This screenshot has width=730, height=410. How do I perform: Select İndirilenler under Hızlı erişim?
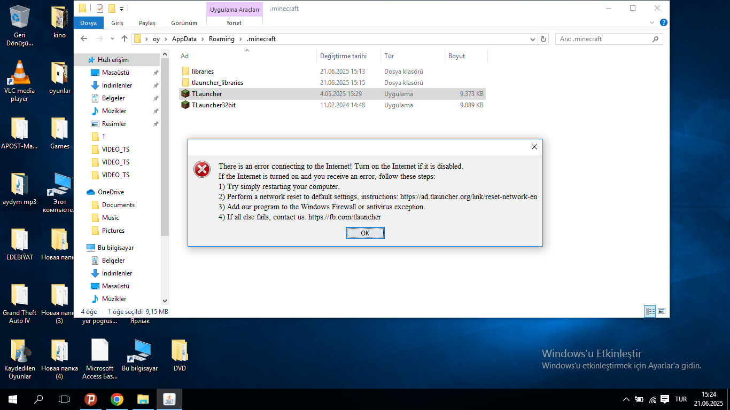pos(117,85)
